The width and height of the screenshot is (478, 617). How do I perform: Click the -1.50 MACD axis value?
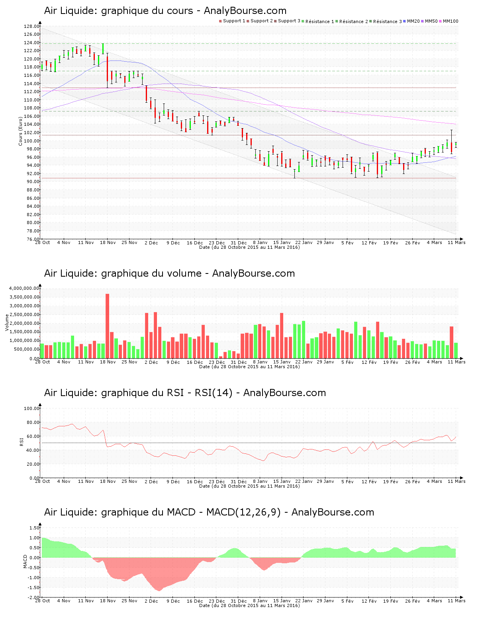click(33, 588)
